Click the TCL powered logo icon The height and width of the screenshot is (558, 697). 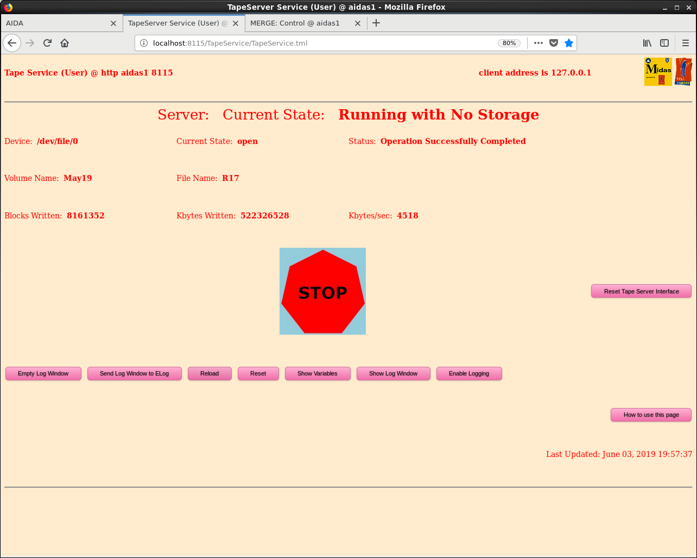pos(683,72)
